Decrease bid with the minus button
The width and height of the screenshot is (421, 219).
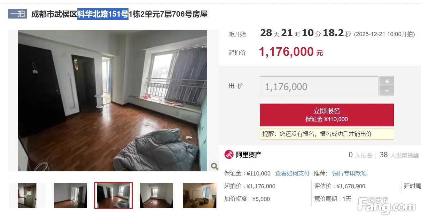[x=386, y=91]
